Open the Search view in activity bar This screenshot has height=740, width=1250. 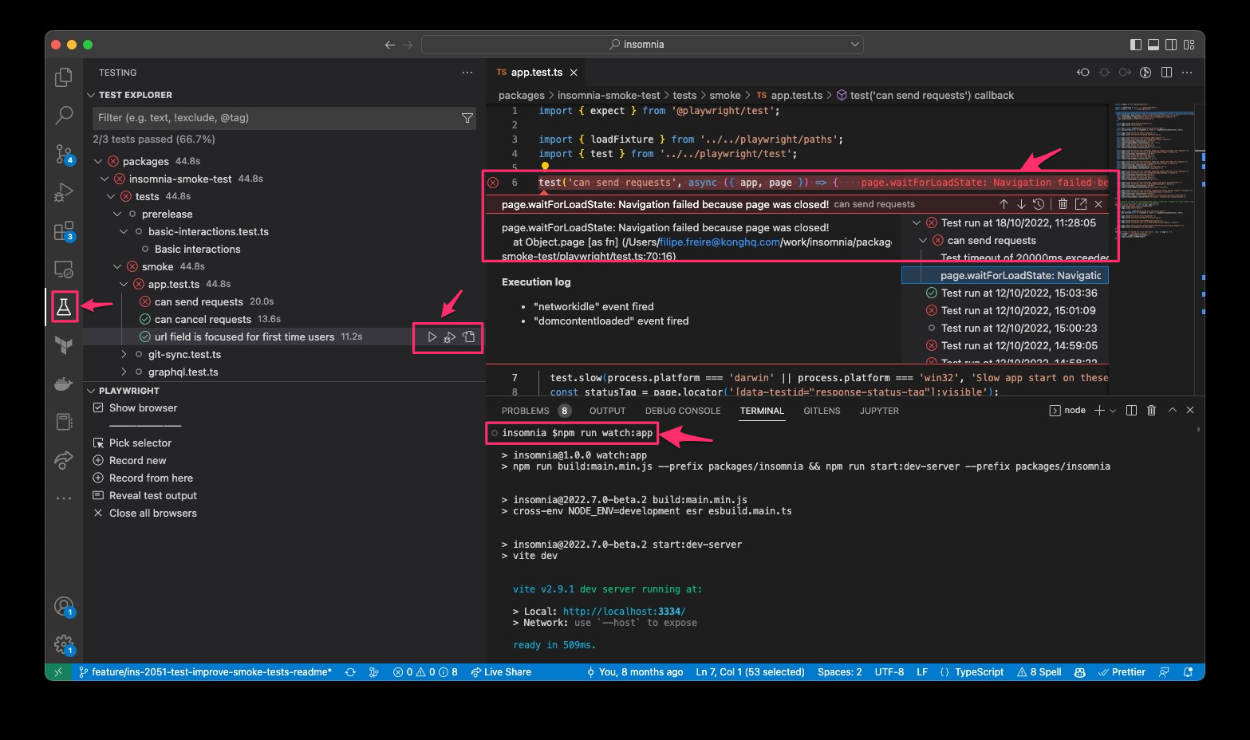(64, 116)
